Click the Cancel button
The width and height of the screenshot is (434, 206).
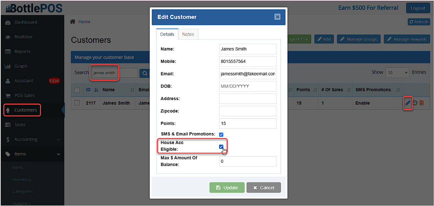click(264, 187)
